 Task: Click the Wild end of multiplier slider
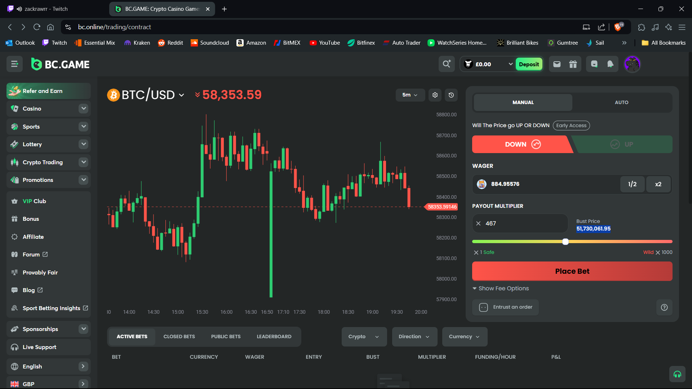[657, 252]
